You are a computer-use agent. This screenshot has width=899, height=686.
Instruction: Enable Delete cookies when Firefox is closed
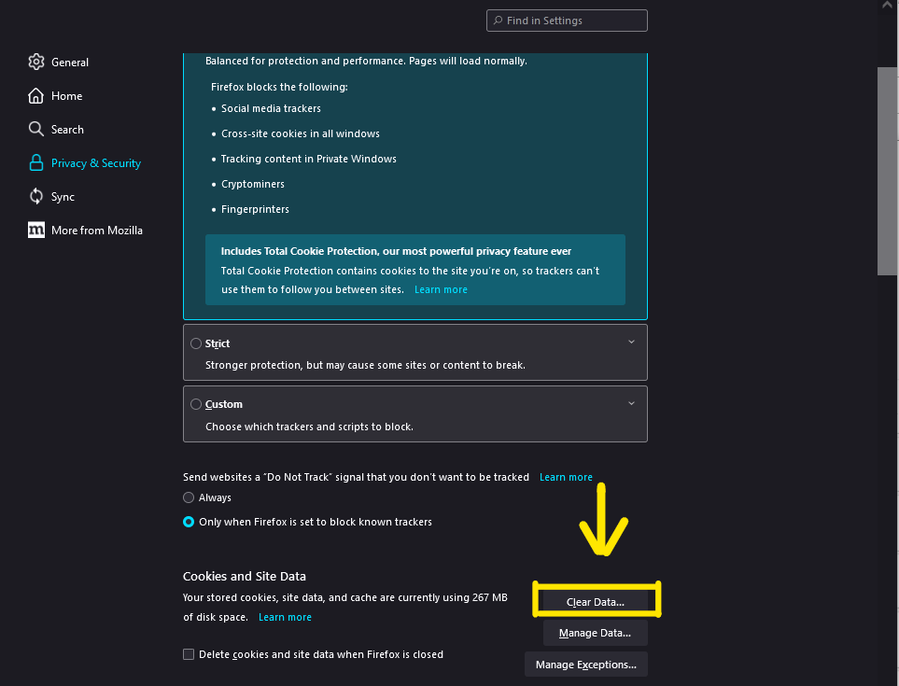(190, 655)
